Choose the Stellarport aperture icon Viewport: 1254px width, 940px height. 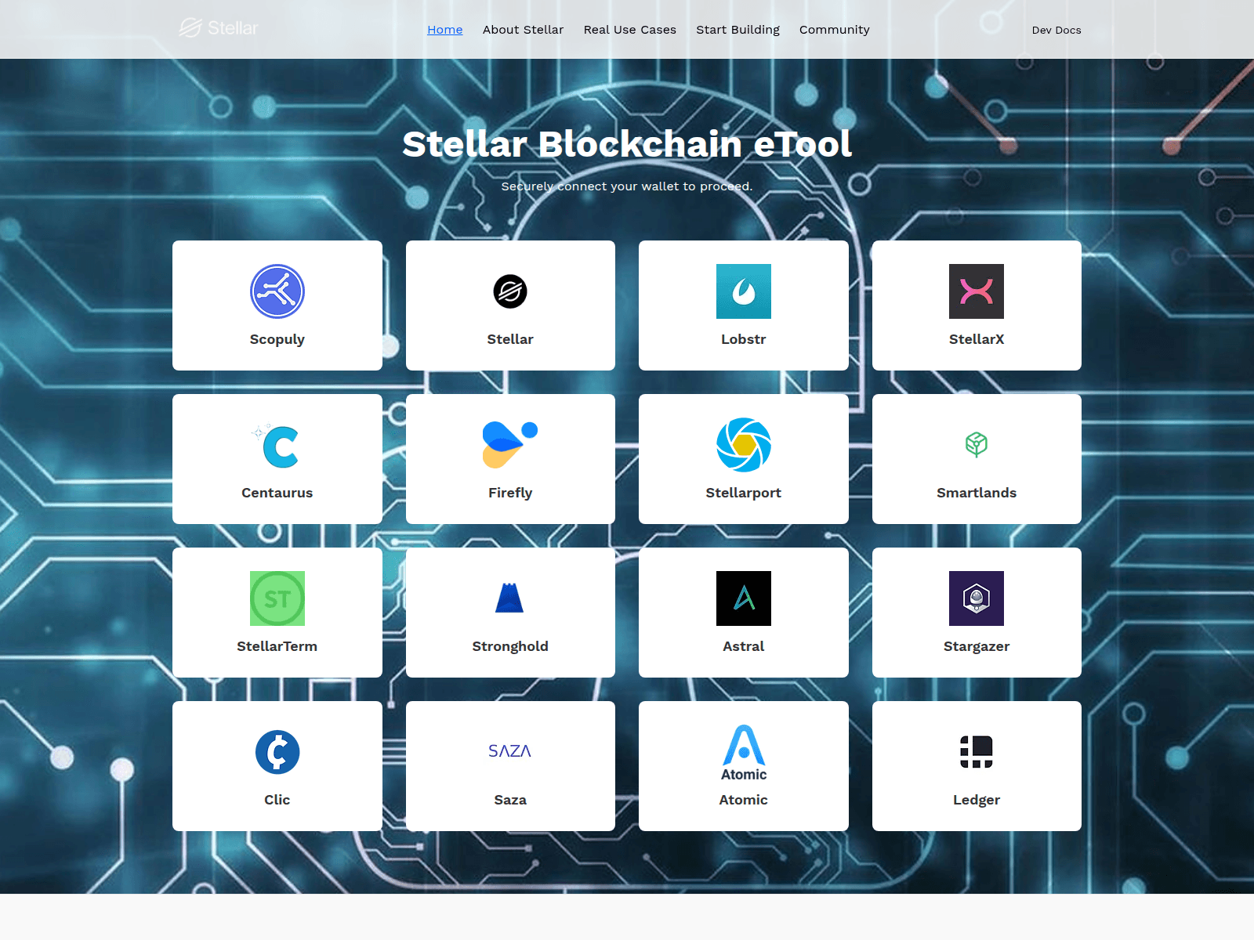click(x=744, y=445)
